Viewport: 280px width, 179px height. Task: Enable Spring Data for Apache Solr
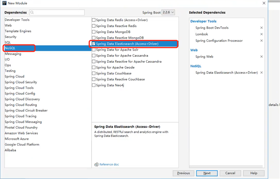[x=93, y=50]
